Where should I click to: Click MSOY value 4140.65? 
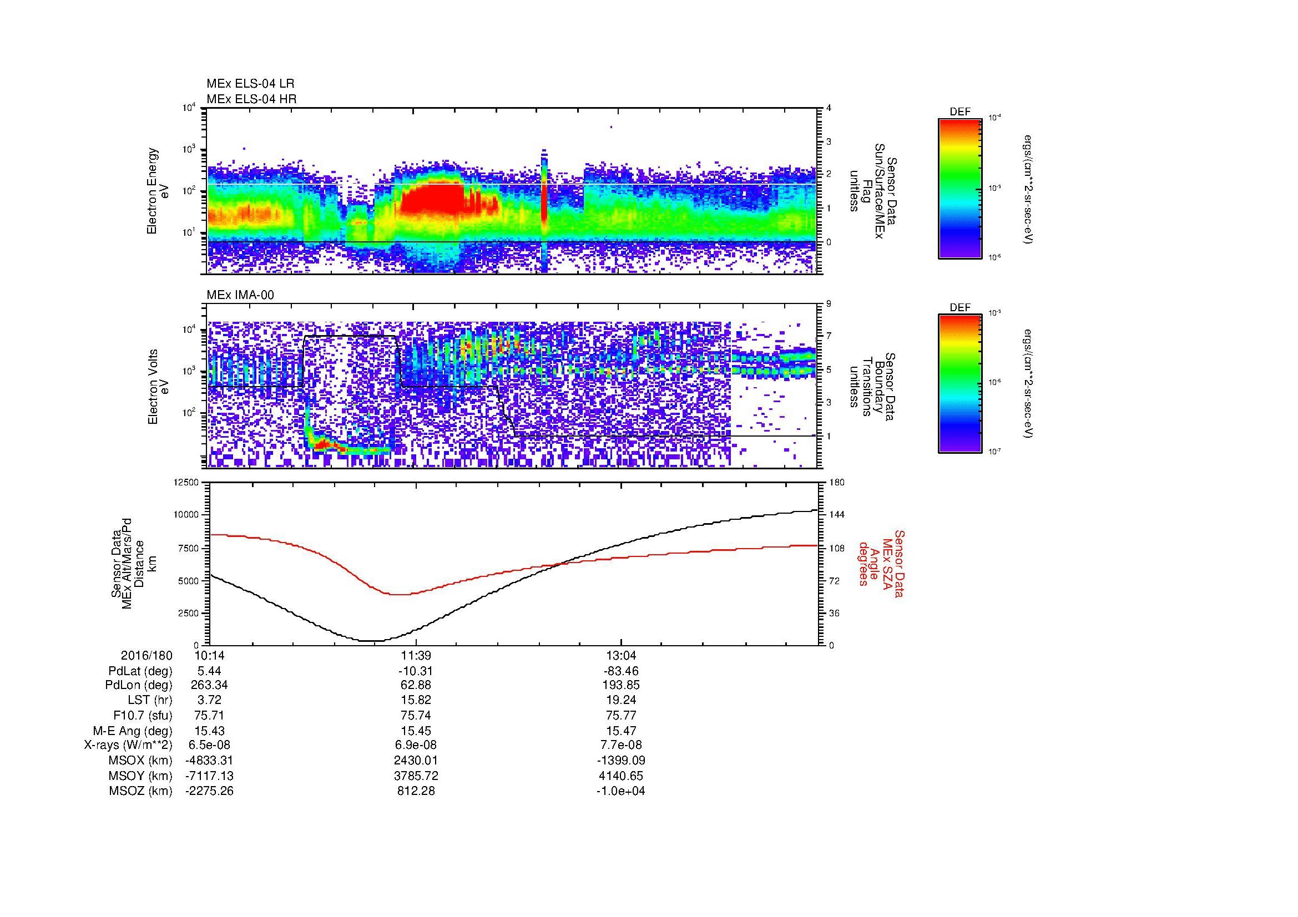click(x=621, y=776)
